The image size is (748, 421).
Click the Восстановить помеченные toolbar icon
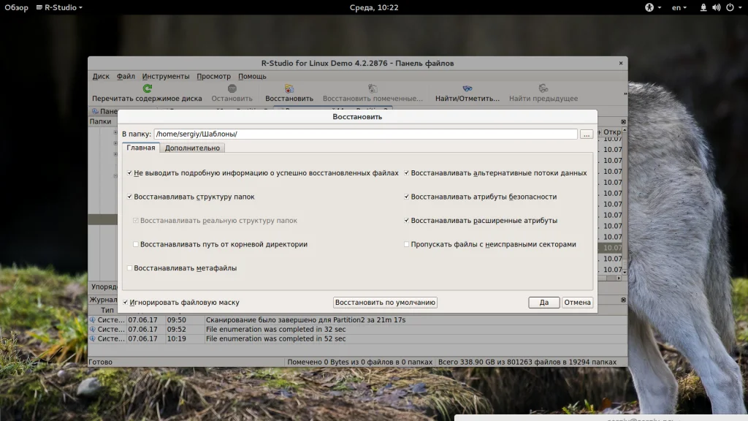click(x=373, y=88)
